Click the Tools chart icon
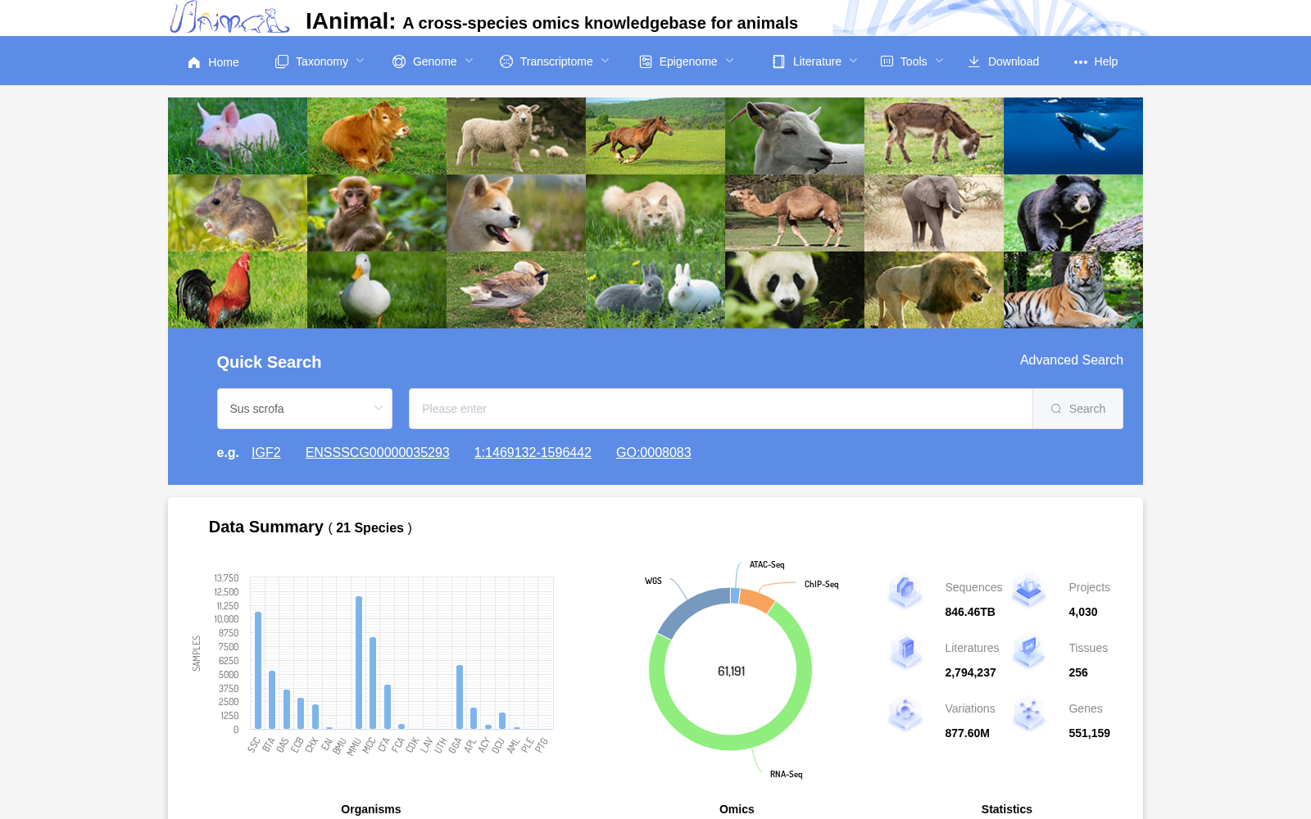The height and width of the screenshot is (819, 1311). 887,61
